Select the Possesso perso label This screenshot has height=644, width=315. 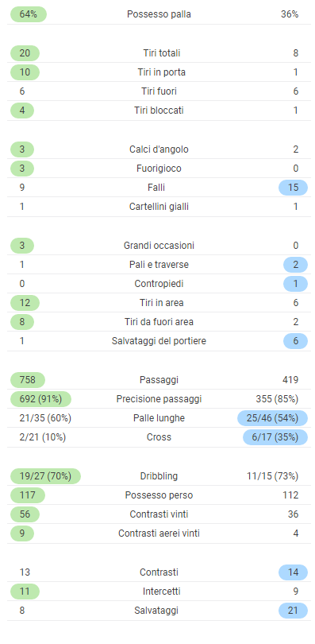pyautogui.click(x=159, y=495)
